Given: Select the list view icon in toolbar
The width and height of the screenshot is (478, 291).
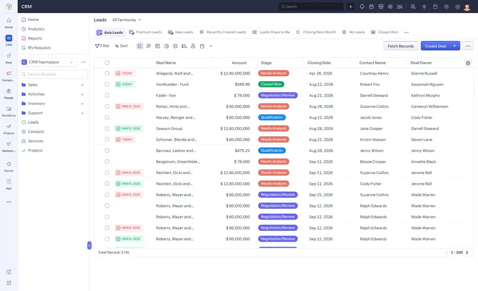Looking at the screenshot, I should pos(140,46).
